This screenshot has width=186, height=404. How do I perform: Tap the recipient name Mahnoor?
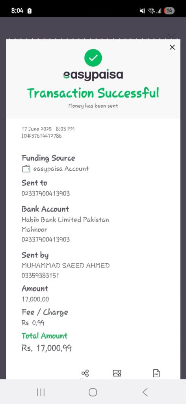34,229
